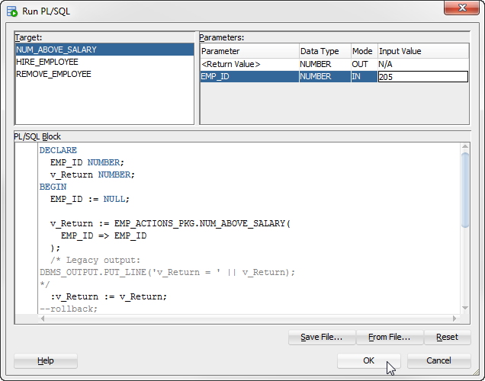Select REMOVE_EMPLOYEE in the Target list
Viewport: 485px width, 381px height.
pos(104,74)
